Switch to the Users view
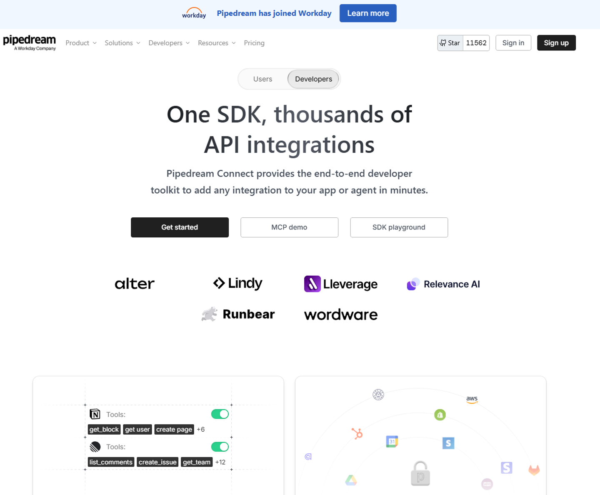Image resolution: width=600 pixels, height=495 pixels. (x=262, y=79)
